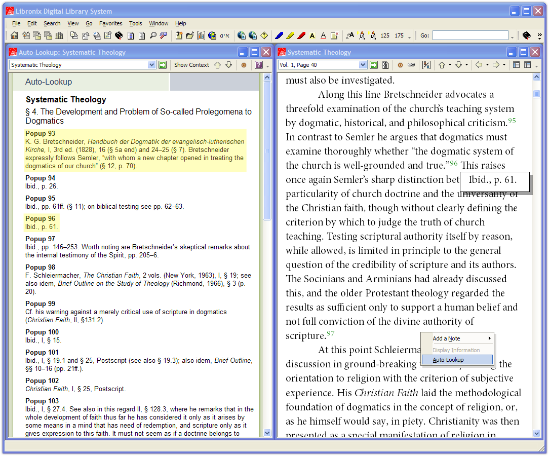The image size is (549, 456).
Task: Click in the Go input field
Action: point(469,35)
